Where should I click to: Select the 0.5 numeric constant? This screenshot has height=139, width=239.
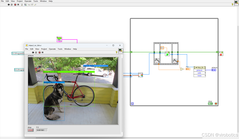click(162, 48)
